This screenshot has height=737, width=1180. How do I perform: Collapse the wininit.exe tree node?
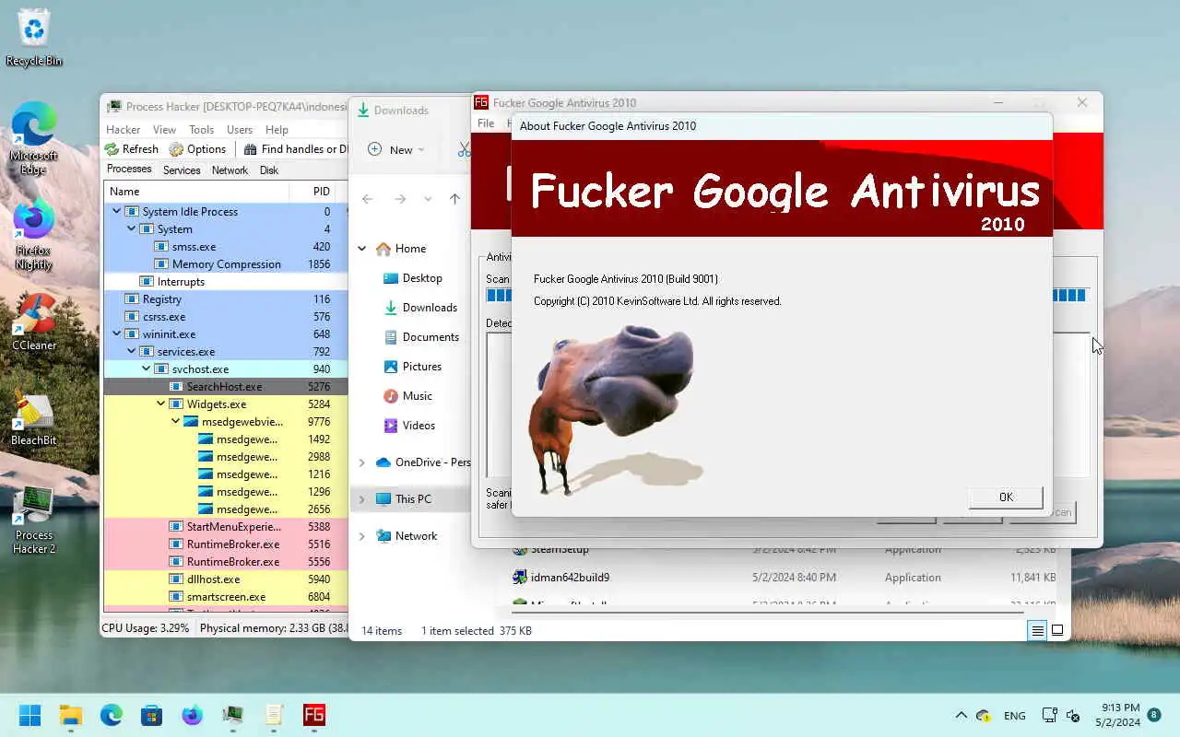[x=116, y=334]
